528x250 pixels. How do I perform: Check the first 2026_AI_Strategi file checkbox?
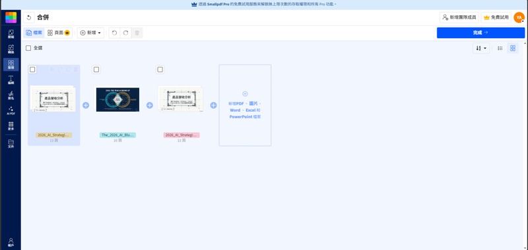(x=32, y=70)
